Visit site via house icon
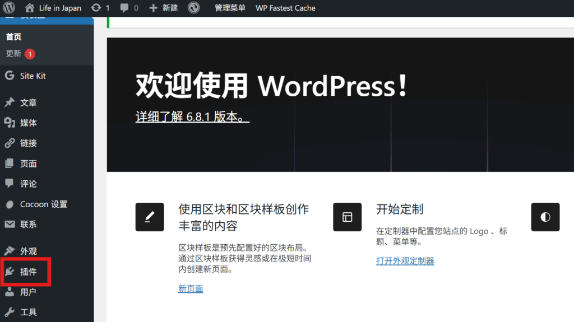The height and width of the screenshot is (322, 574). tap(30, 8)
